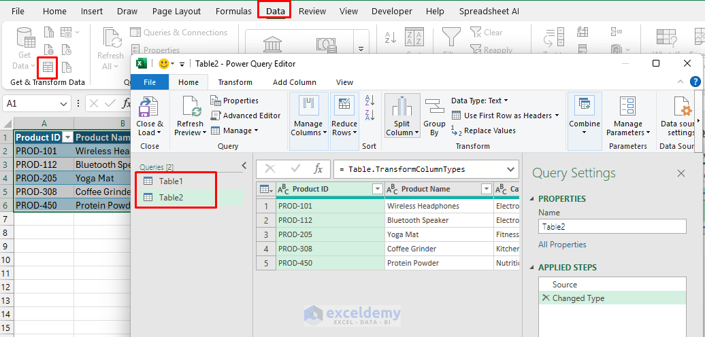Click the From Table/Range icon in Excel
Viewport: 705px width, 337px height.
click(48, 67)
